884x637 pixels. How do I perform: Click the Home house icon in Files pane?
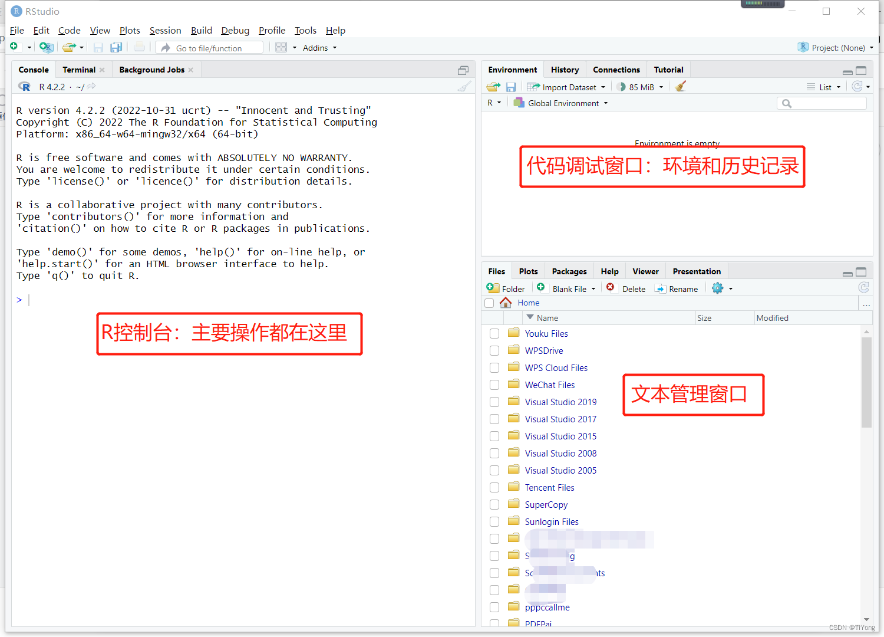506,303
